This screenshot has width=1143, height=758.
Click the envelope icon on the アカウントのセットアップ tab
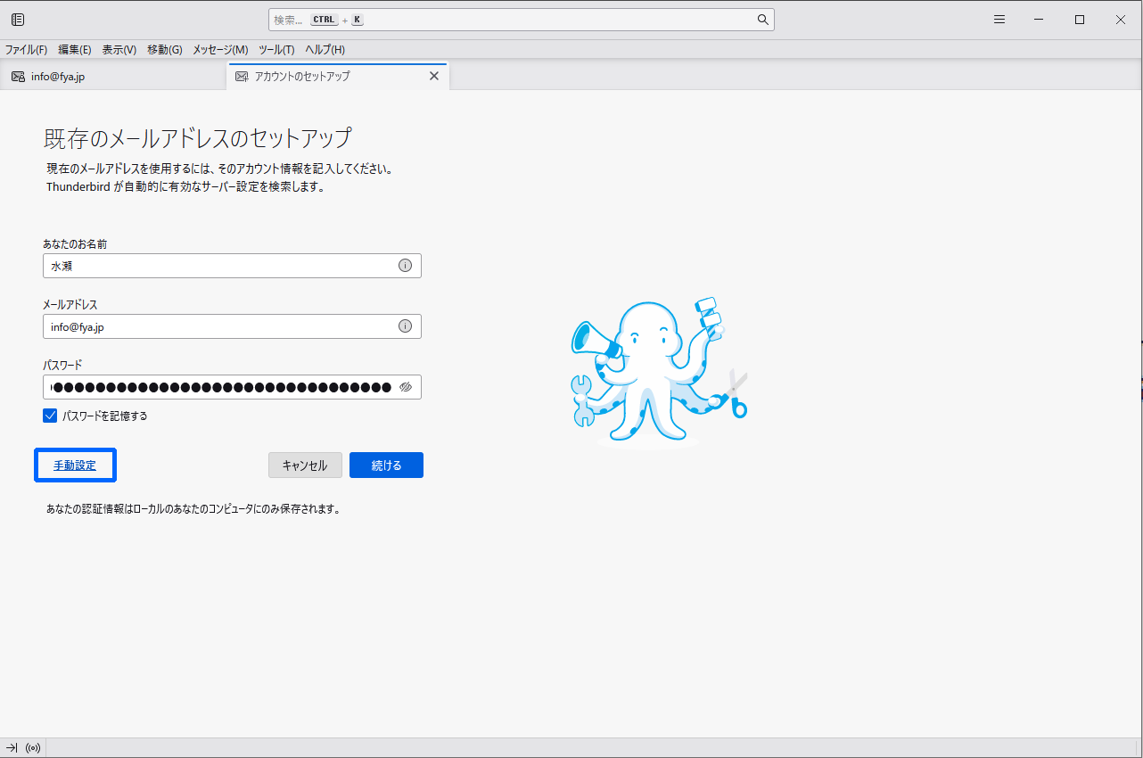242,77
